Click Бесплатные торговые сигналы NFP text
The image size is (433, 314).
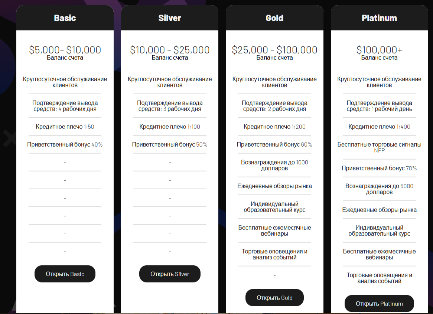point(379,147)
